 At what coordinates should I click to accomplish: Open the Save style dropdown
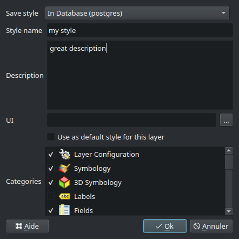tap(137, 13)
